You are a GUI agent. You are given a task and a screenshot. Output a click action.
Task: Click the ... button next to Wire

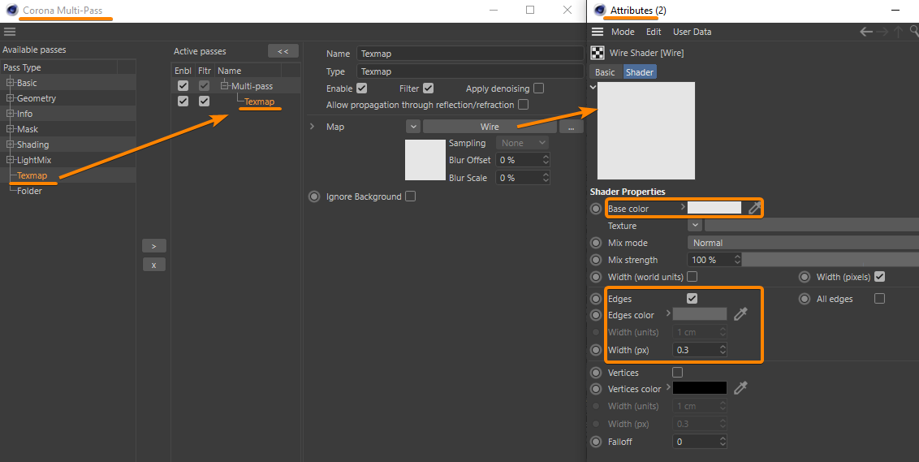571,127
